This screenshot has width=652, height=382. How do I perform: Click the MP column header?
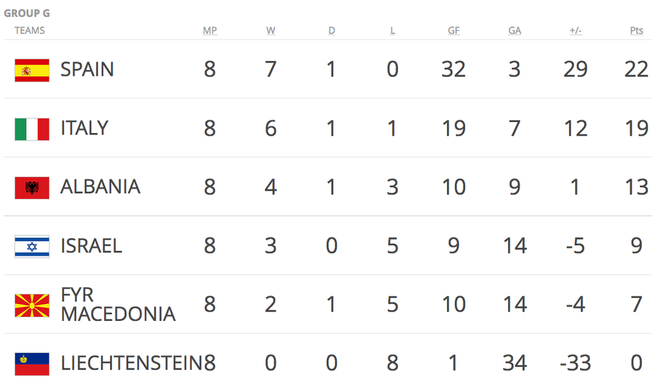pos(210,31)
